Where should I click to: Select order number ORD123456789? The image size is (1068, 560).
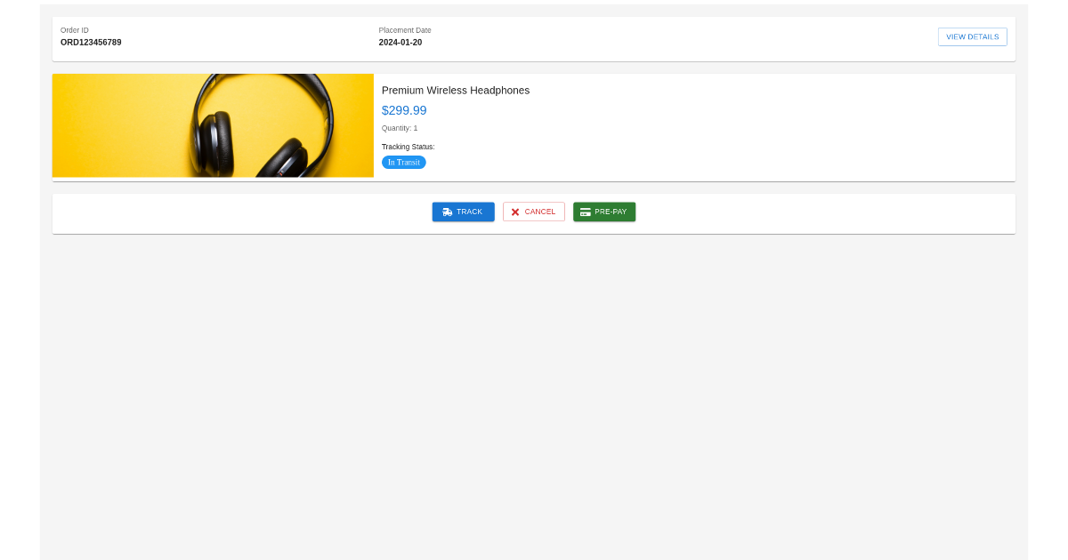click(x=91, y=43)
